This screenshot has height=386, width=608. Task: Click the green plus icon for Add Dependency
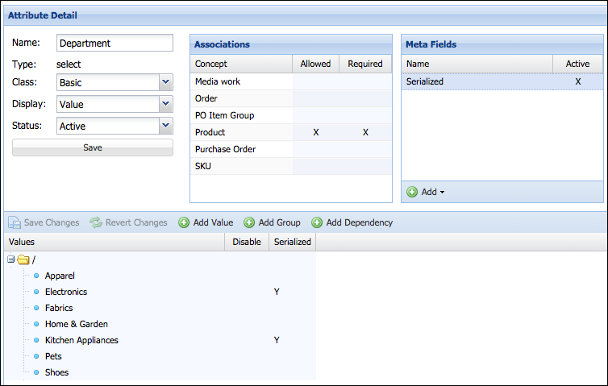[x=317, y=222]
